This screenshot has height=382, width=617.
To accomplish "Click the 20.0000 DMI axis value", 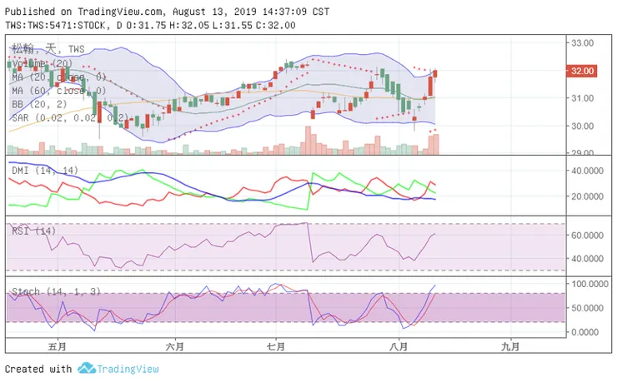I will point(587,196).
